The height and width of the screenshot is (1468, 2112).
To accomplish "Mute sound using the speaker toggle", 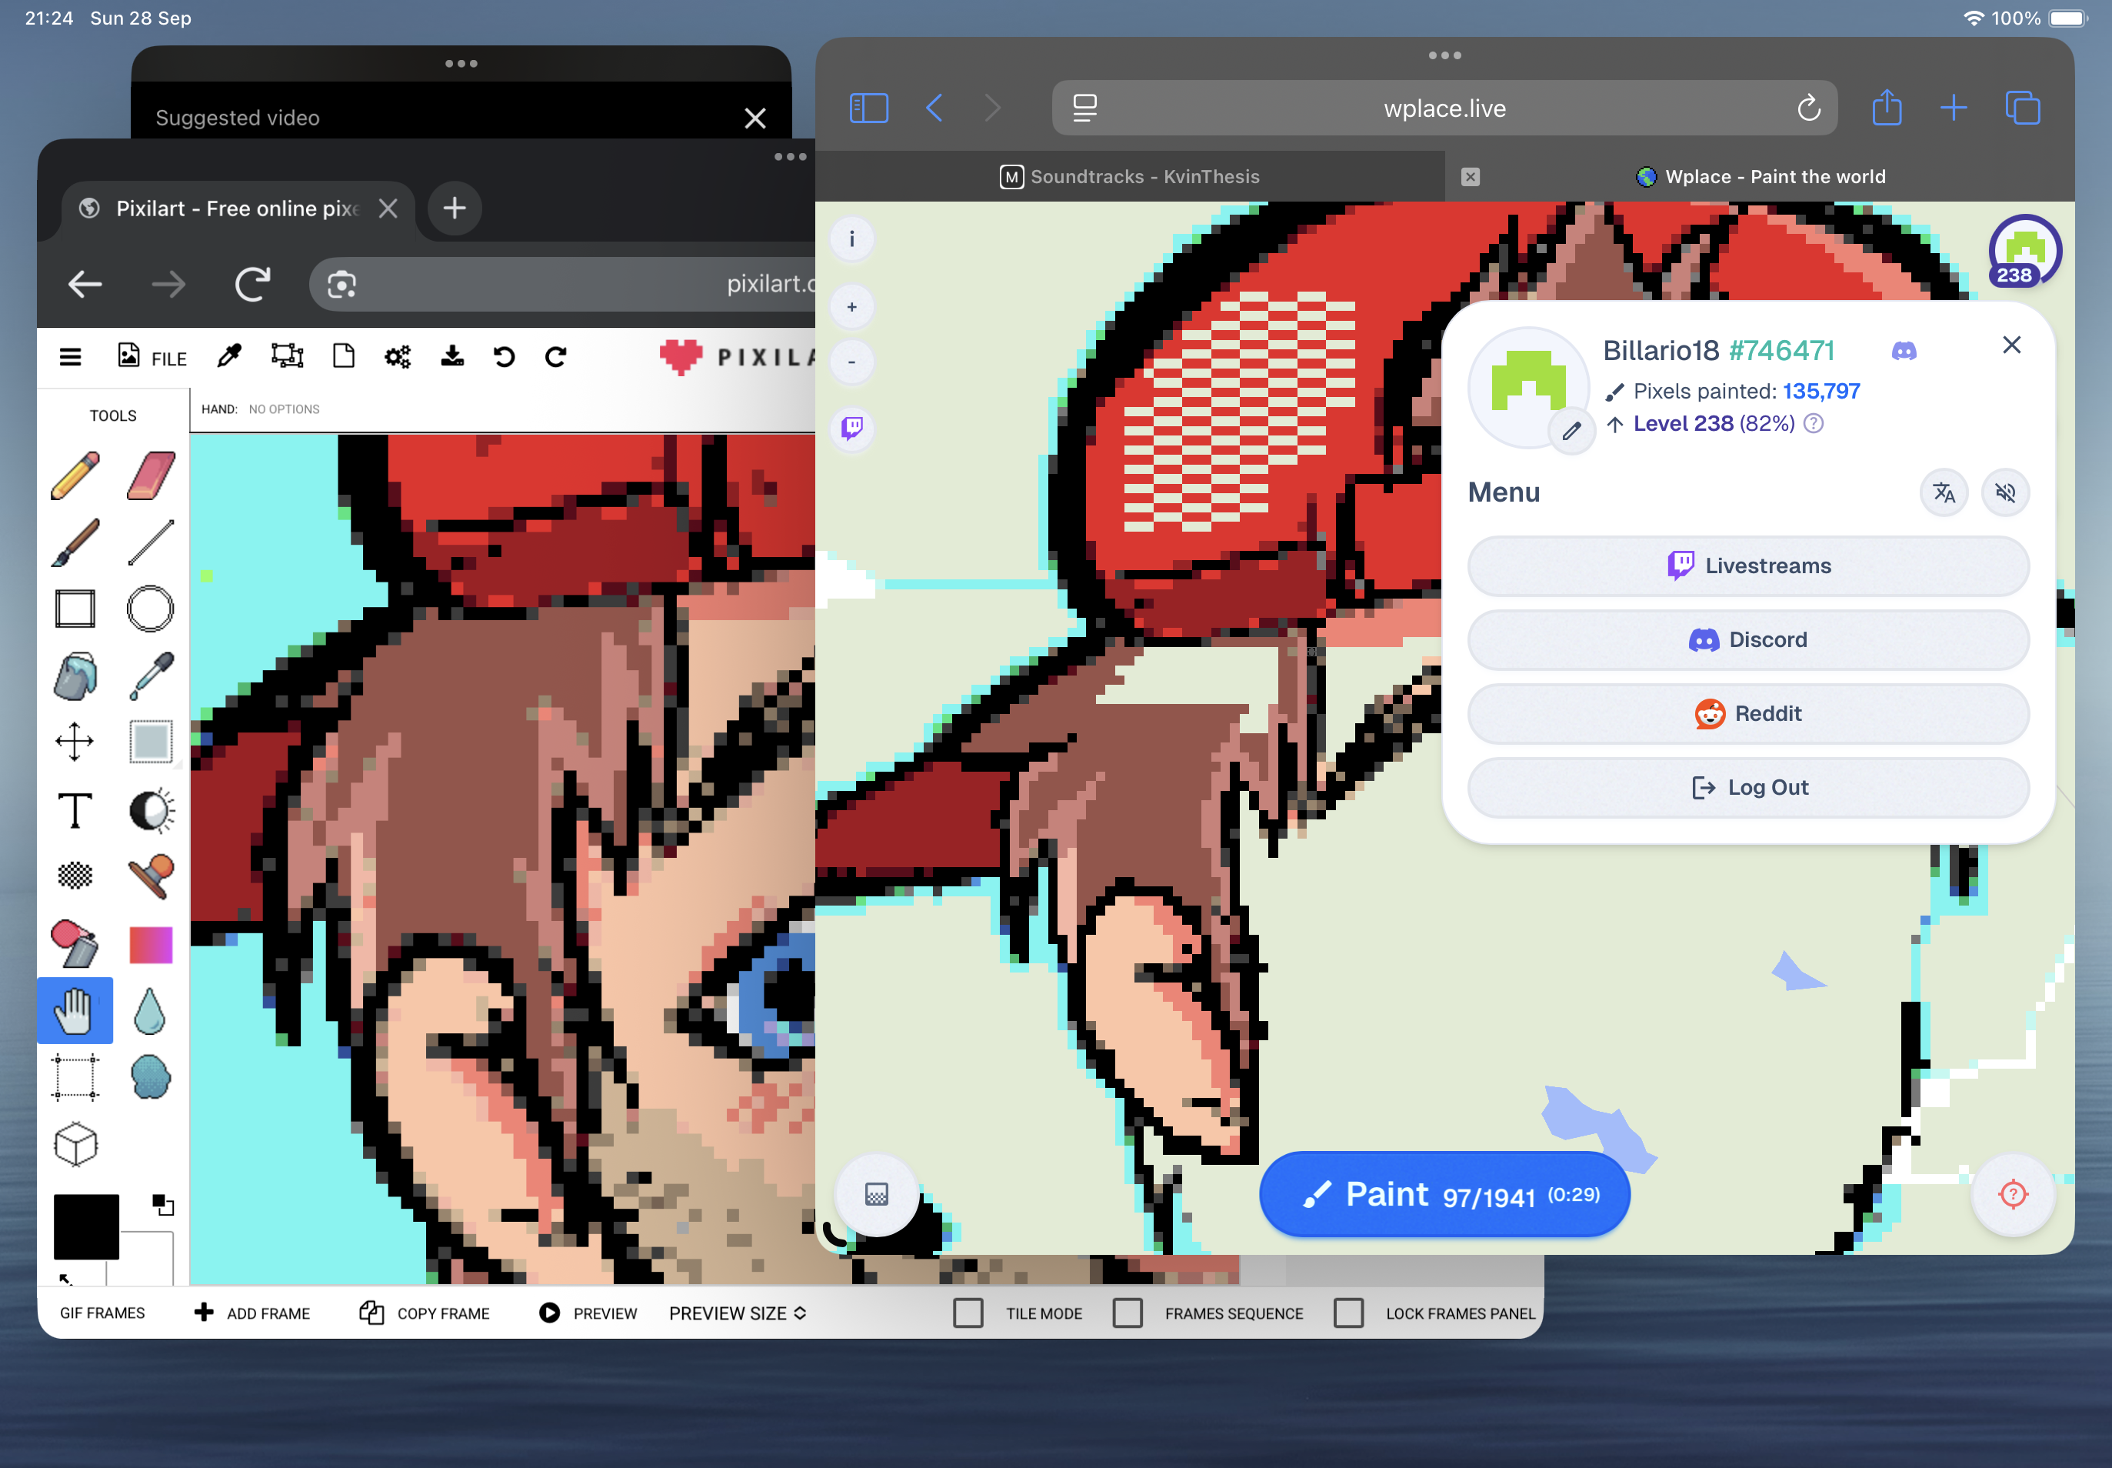I will pyautogui.click(x=2005, y=493).
